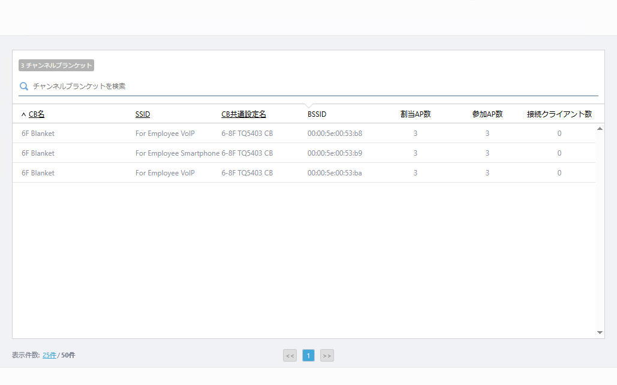
Task: Sort by SSID column header
Action: point(143,114)
